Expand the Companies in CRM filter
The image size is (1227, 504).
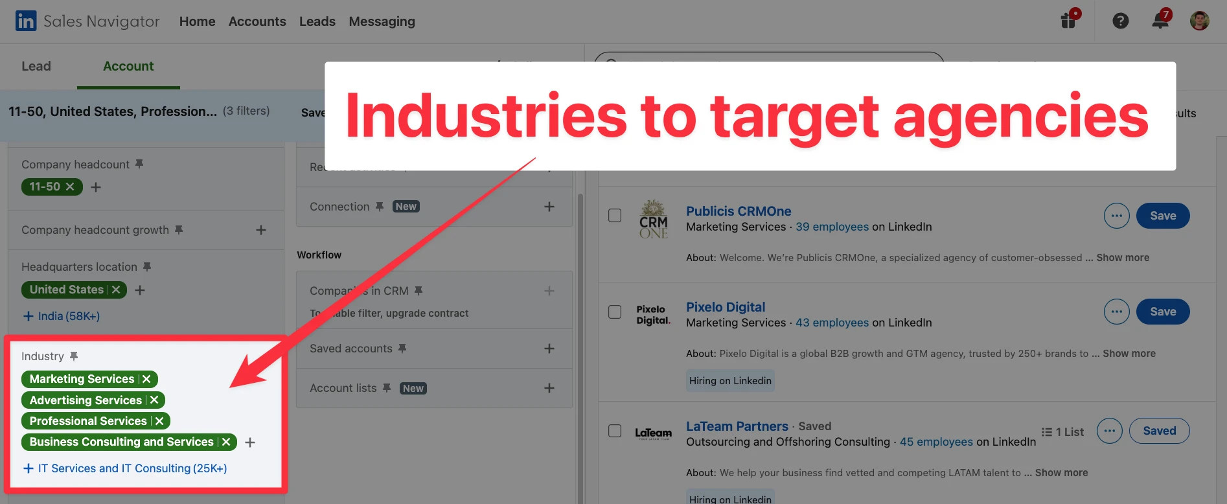point(549,291)
